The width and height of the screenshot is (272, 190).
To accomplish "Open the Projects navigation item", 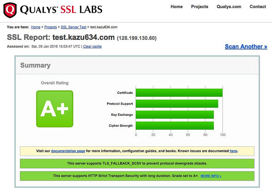I will (199, 7).
